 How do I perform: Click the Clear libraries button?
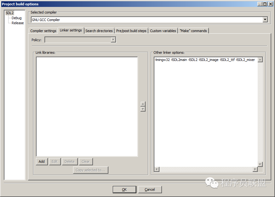86,161
